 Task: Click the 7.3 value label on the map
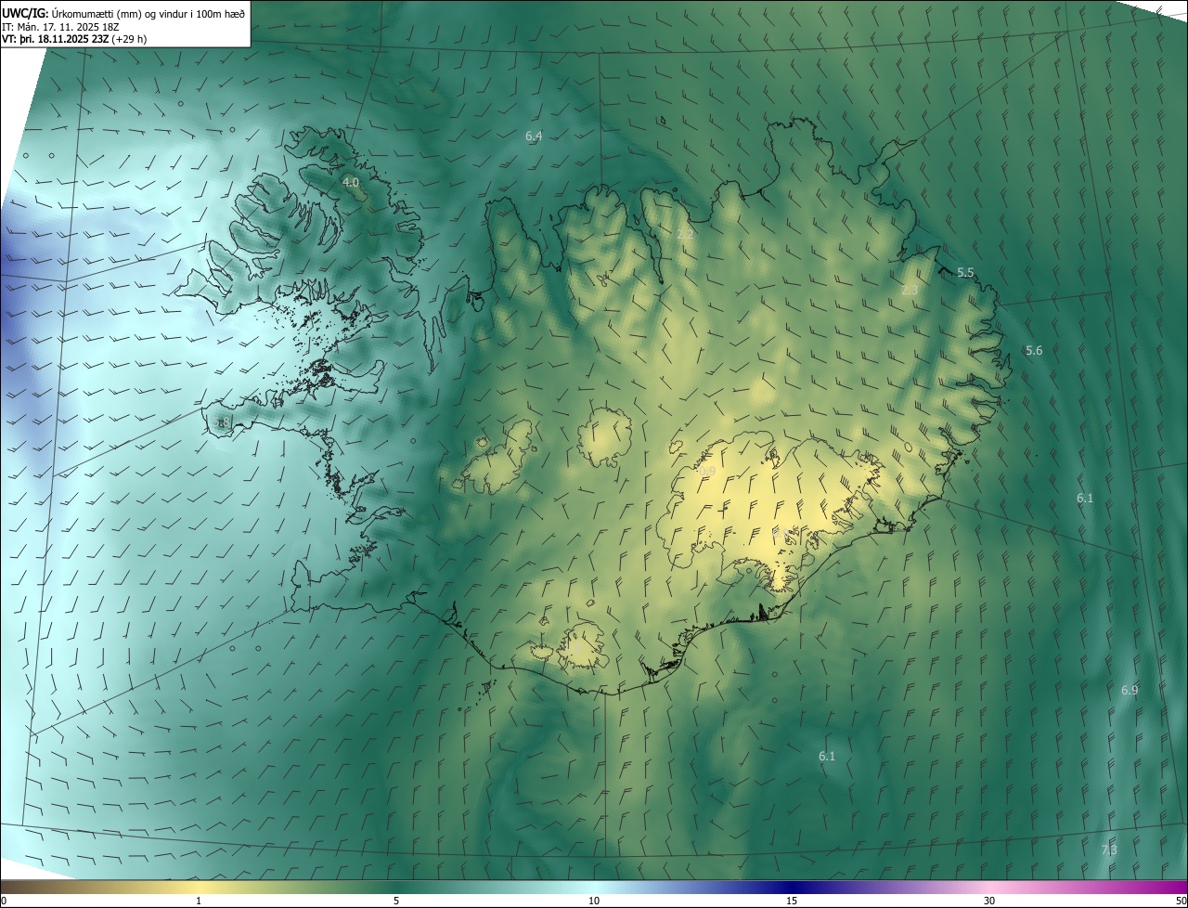pyautogui.click(x=1109, y=850)
